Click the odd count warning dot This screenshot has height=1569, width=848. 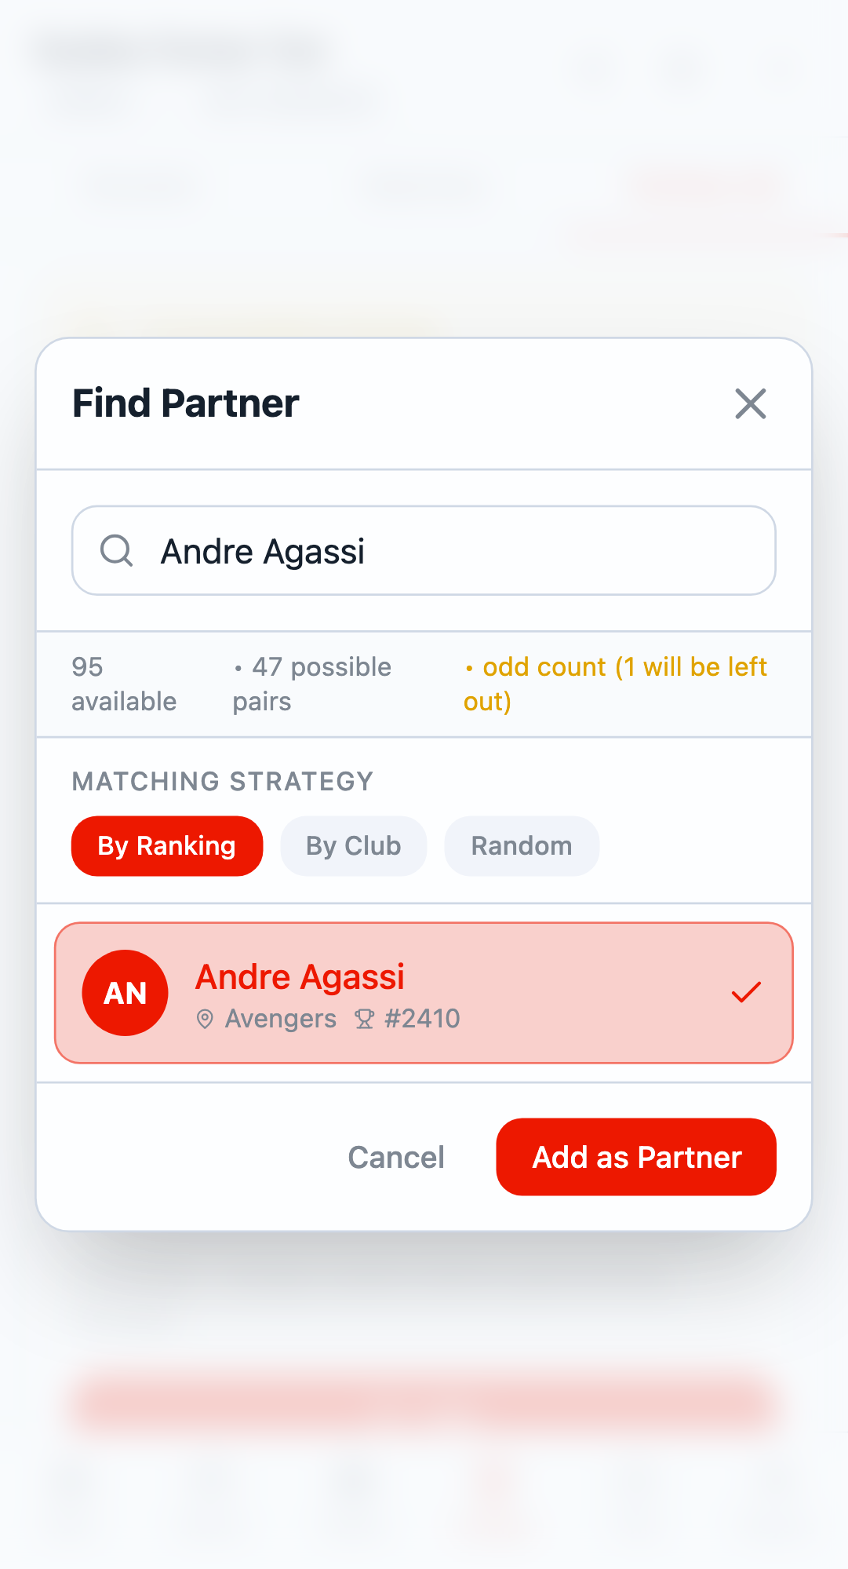pyautogui.click(x=469, y=668)
